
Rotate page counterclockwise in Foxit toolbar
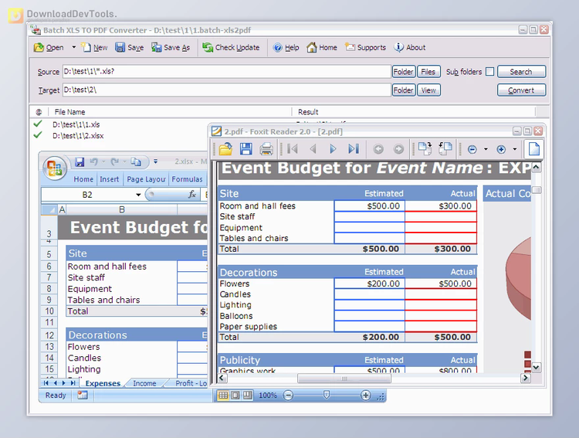(x=445, y=149)
